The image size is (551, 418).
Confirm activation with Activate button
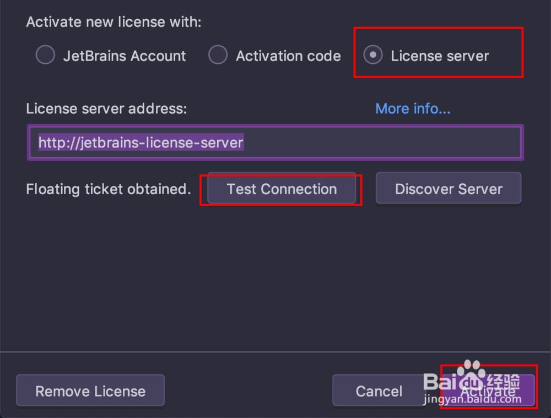488,391
